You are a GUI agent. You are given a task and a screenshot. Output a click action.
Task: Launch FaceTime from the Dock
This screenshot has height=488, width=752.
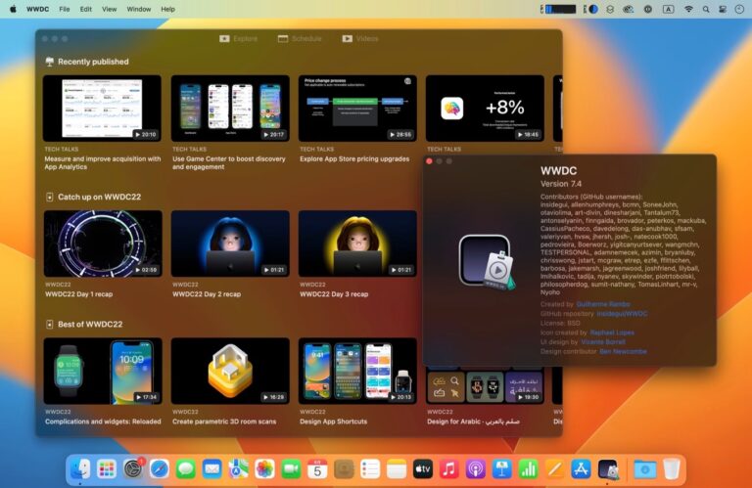pos(291,468)
